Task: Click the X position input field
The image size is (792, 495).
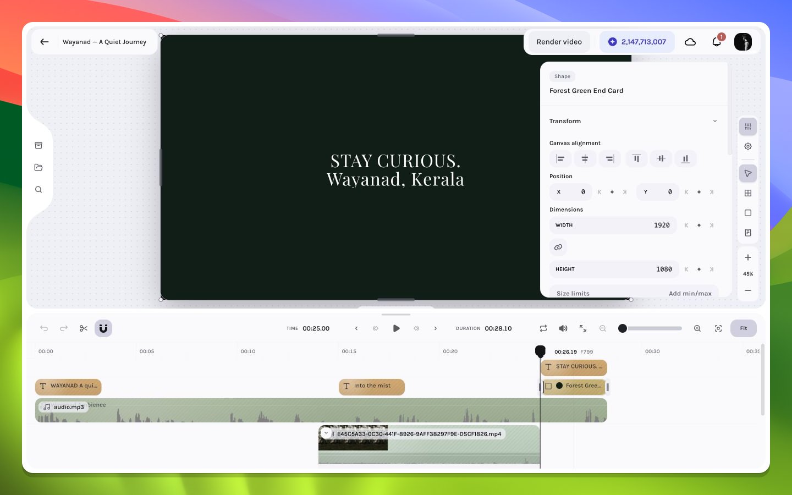Action: point(571,192)
